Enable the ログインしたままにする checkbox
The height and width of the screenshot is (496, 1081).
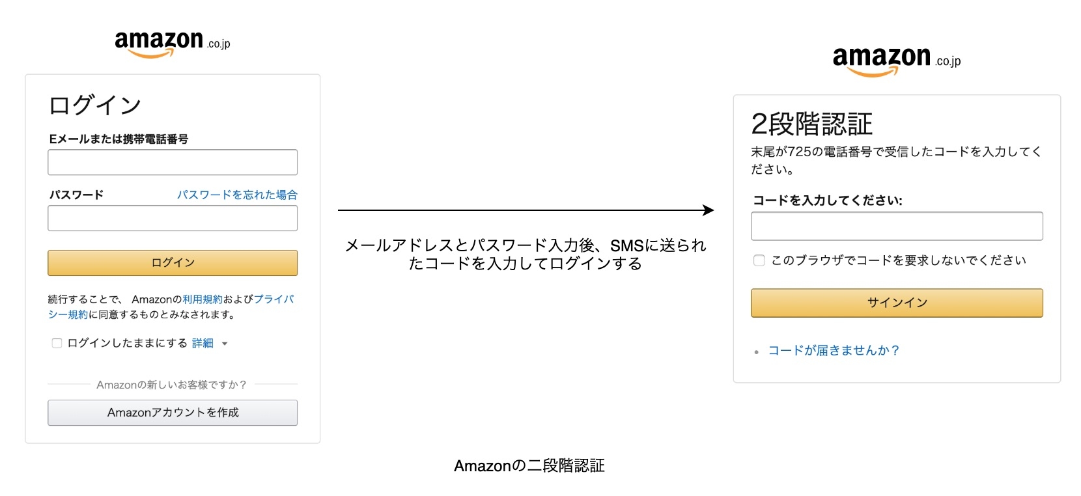point(57,343)
